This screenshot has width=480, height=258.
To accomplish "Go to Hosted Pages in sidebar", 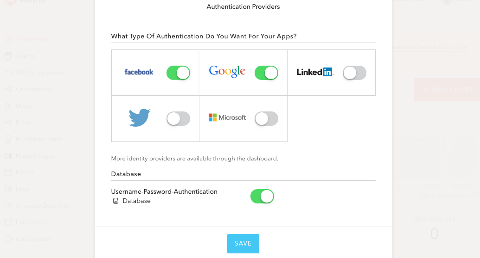I will pos(35,156).
